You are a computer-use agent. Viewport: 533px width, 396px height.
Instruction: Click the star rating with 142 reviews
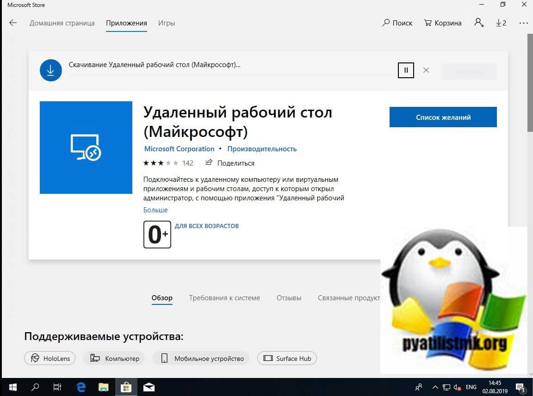(x=168, y=163)
